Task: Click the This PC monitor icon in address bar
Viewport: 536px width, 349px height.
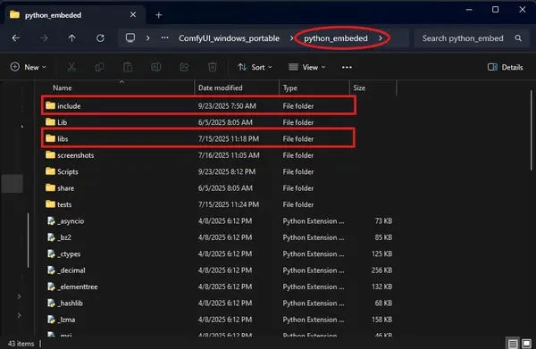Action: click(130, 37)
